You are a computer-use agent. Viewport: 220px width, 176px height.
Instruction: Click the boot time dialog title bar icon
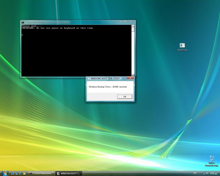pos(88,78)
